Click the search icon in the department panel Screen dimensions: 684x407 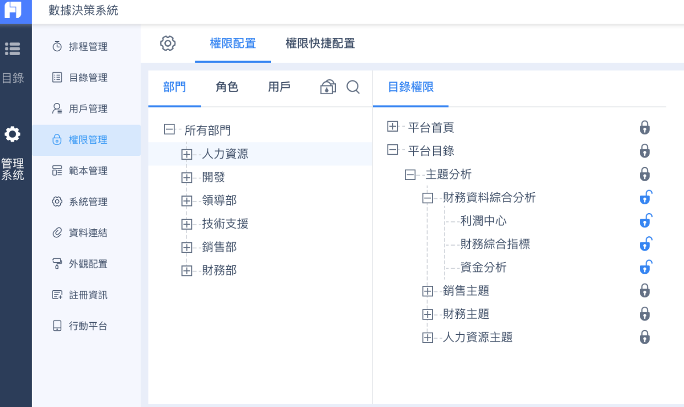[x=354, y=87]
